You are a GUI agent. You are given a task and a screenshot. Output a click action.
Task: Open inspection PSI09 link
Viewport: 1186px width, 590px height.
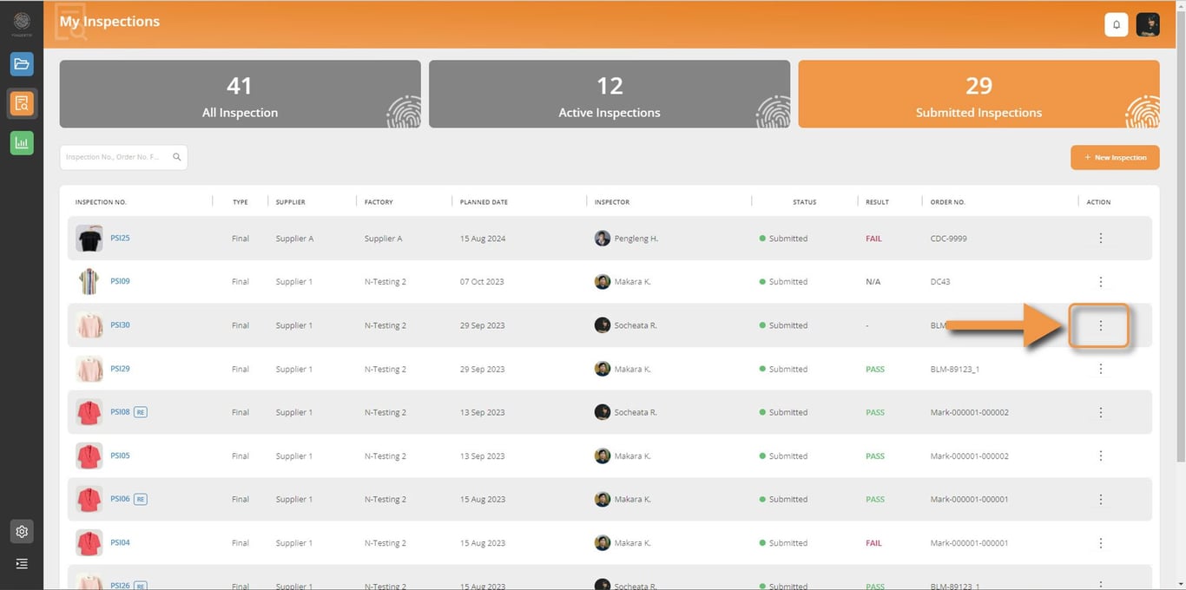[x=120, y=281]
